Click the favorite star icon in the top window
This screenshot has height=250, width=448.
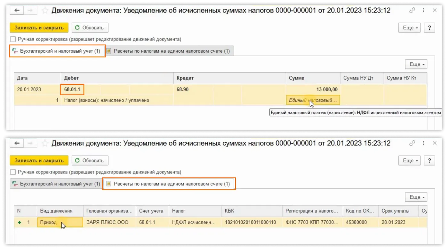[45, 11]
